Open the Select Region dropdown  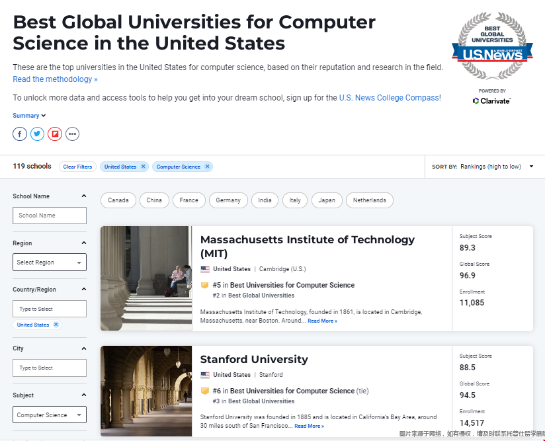(50, 262)
